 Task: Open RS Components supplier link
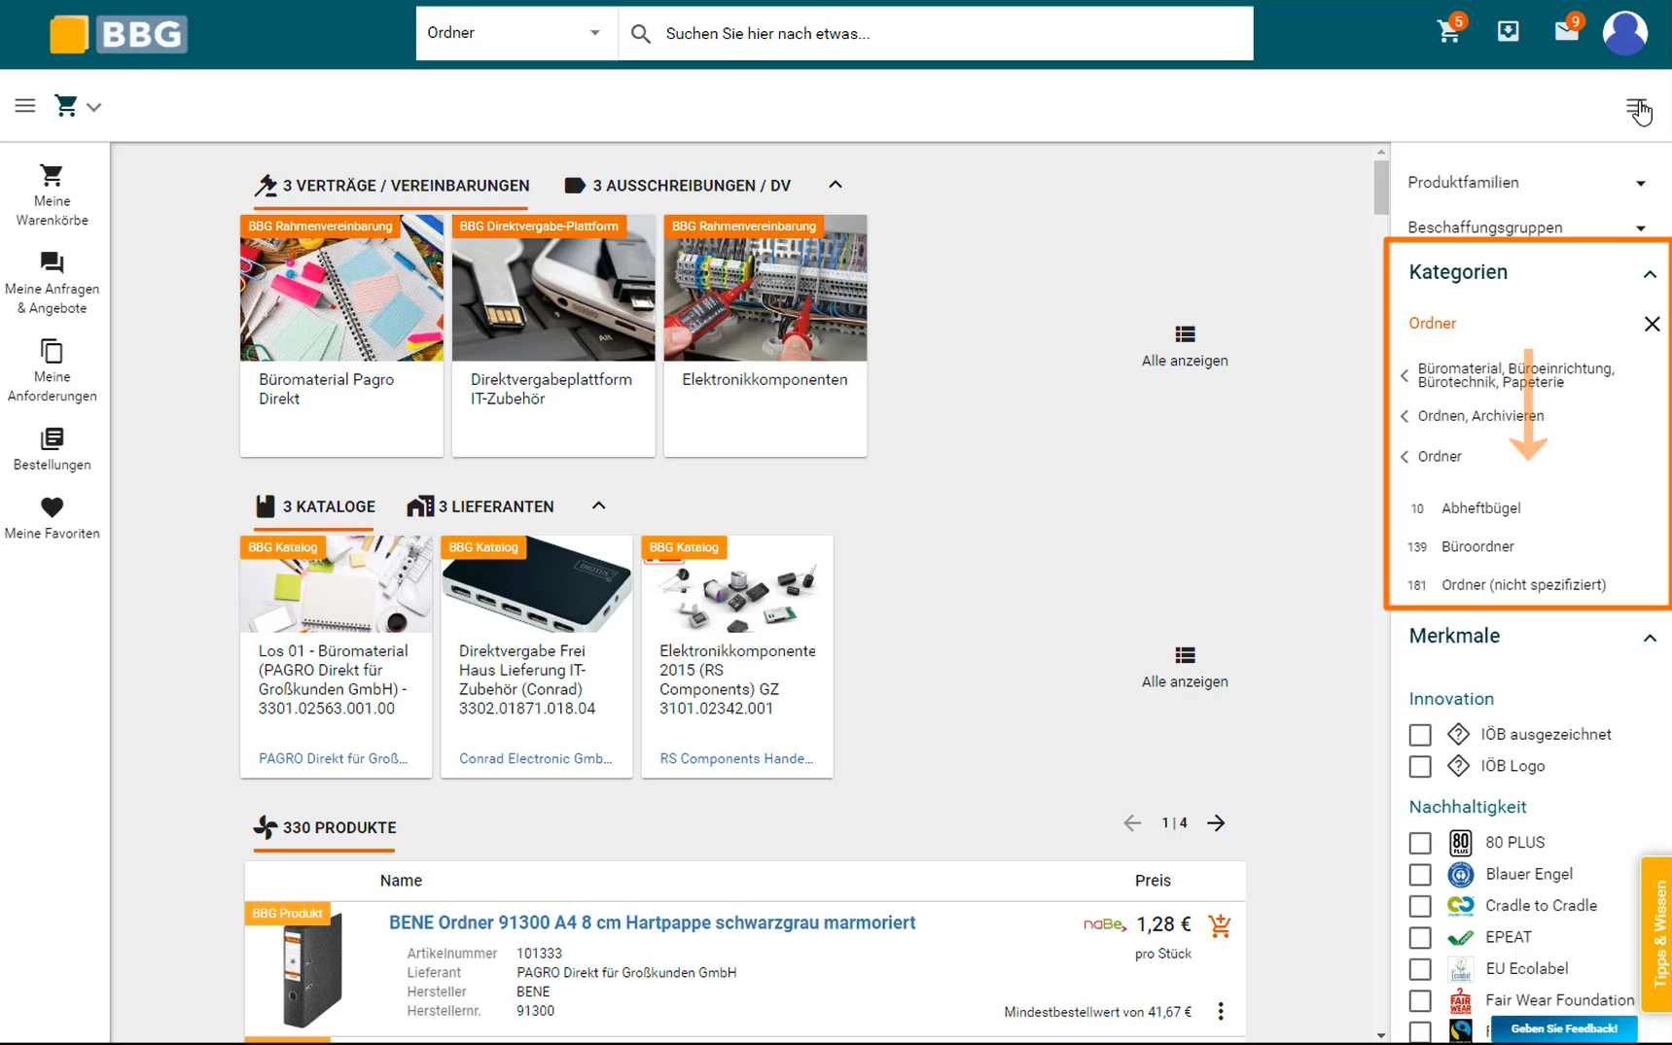pos(736,759)
